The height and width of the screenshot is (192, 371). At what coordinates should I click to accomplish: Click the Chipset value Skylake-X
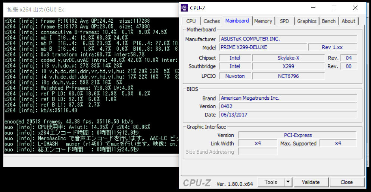[289, 58]
